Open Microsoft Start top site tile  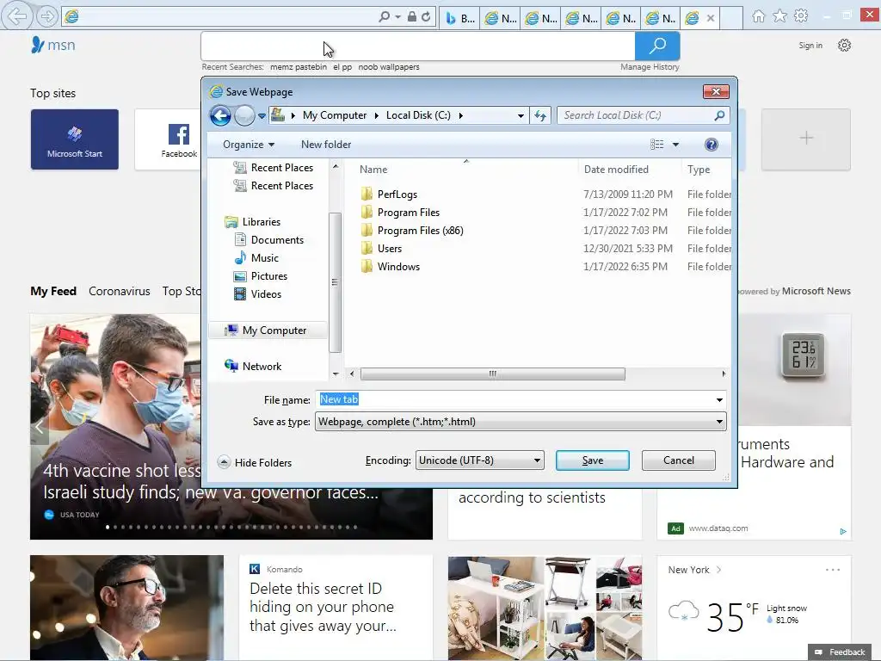pyautogui.click(x=75, y=139)
